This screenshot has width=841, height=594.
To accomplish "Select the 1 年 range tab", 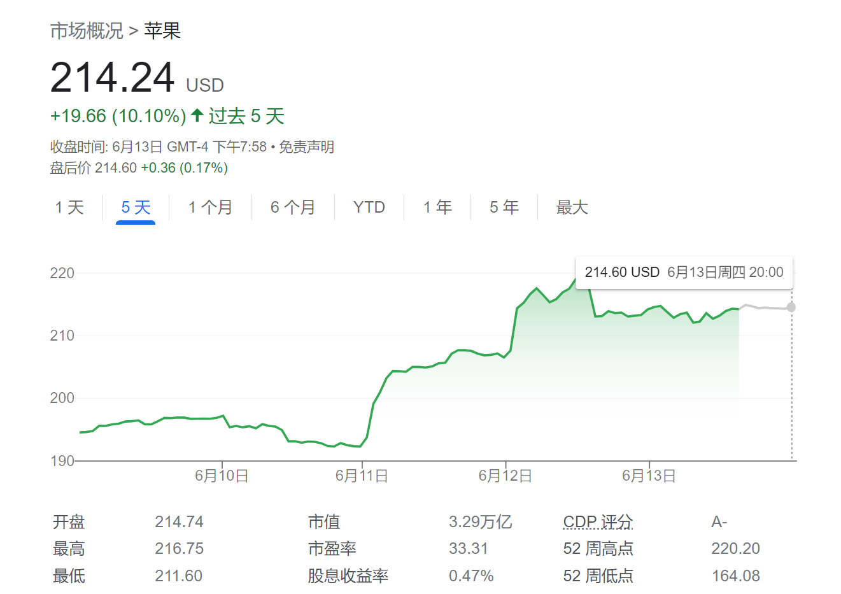I will (438, 207).
